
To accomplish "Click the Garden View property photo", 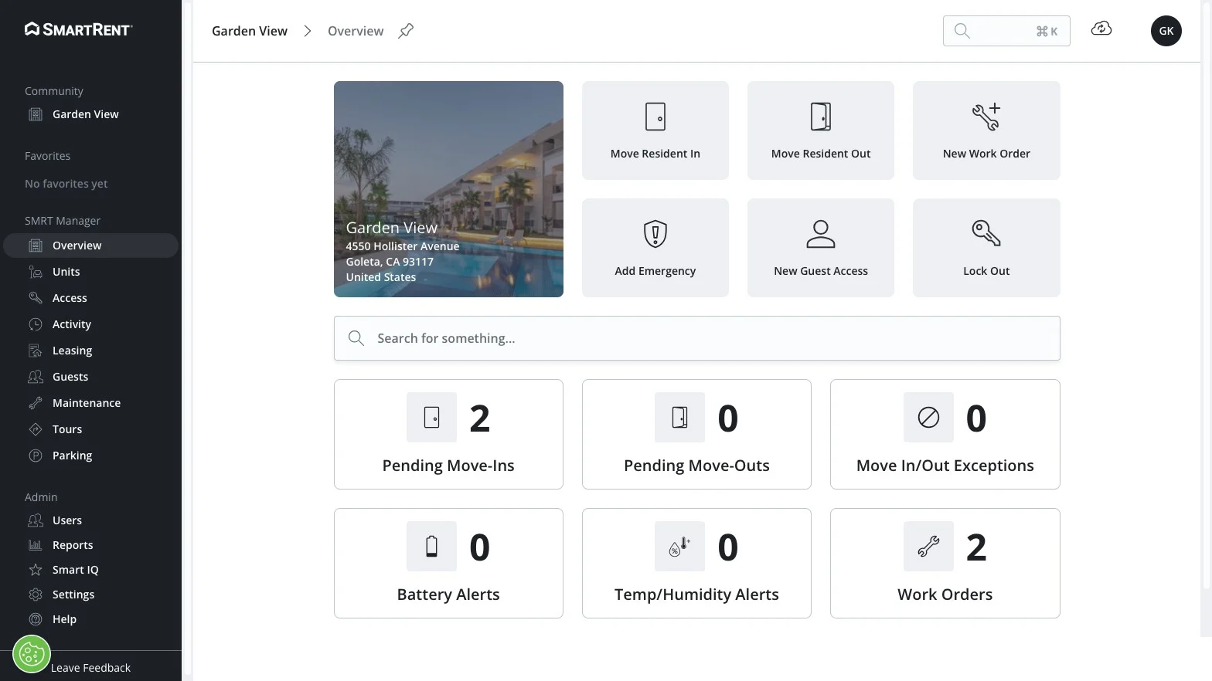I will pos(448,189).
